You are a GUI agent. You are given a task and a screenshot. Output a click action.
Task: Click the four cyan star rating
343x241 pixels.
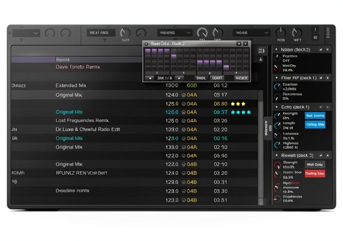click(241, 113)
